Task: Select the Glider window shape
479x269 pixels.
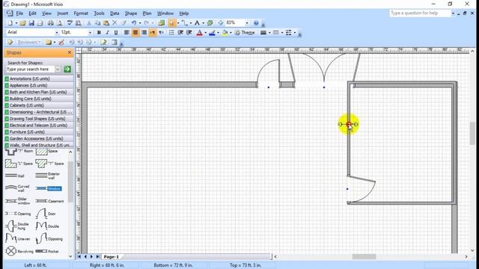Action: [x=17, y=201]
